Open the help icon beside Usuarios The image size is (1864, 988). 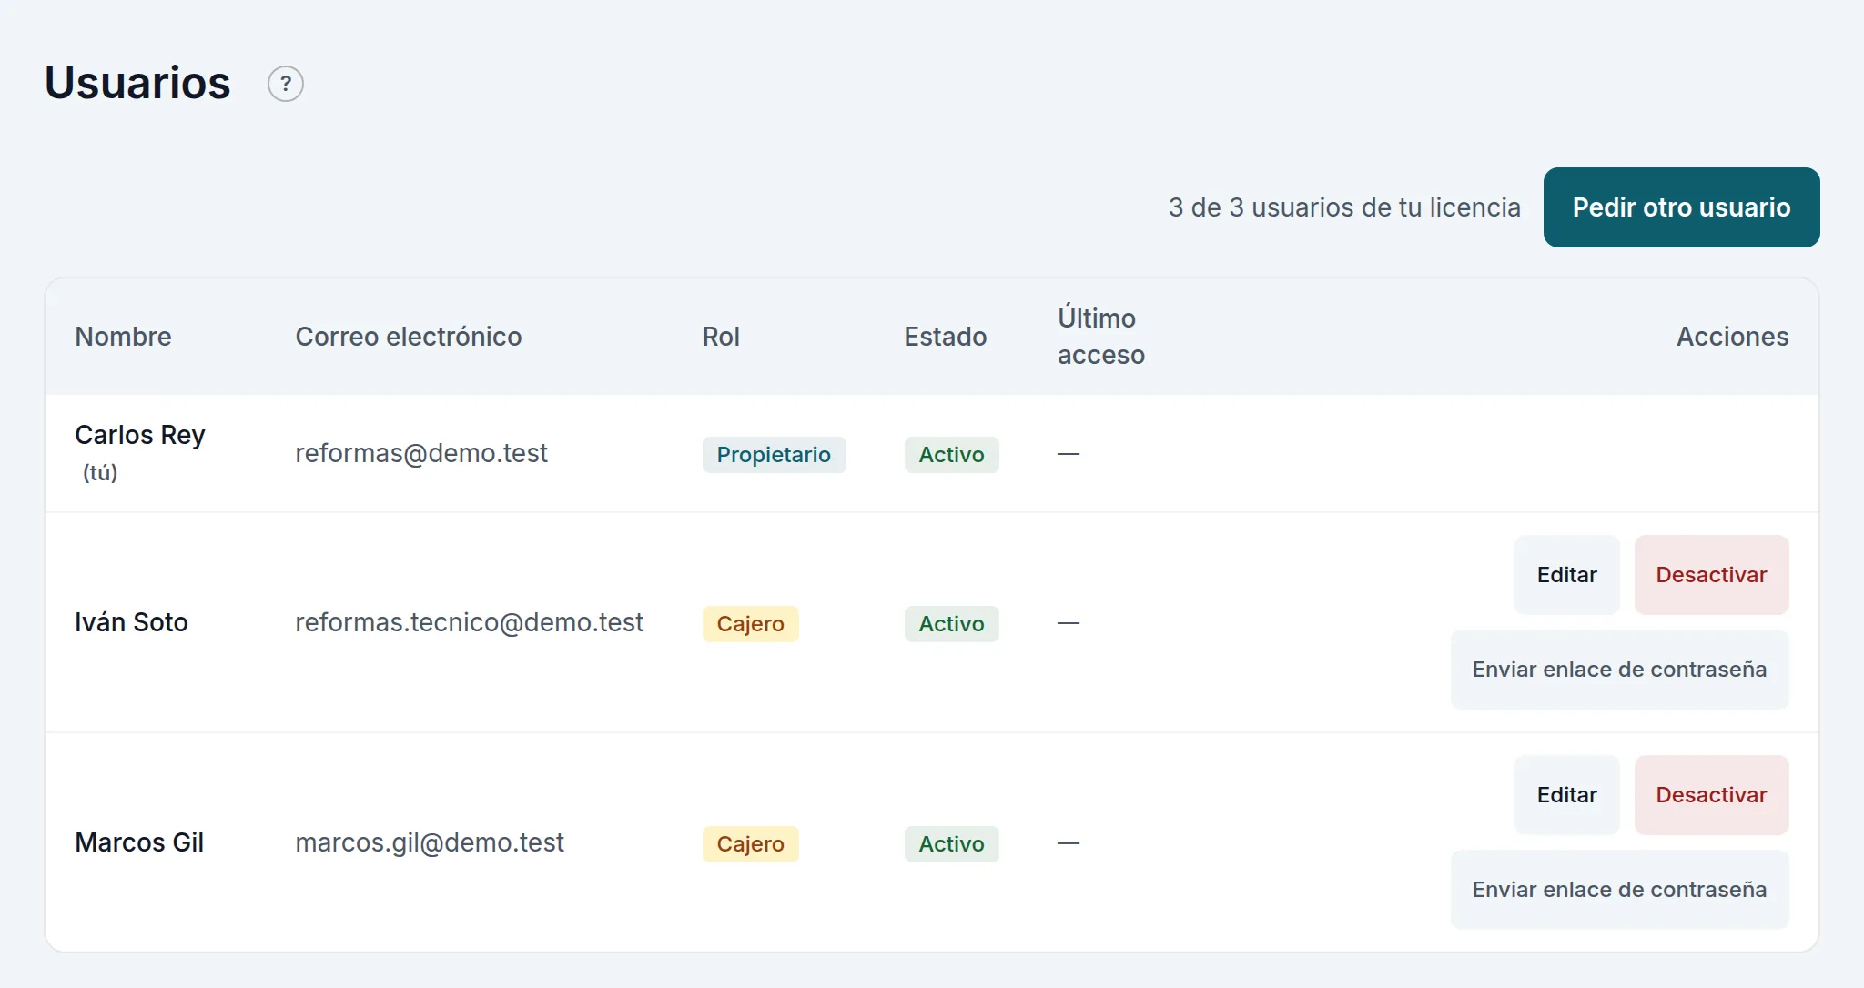click(285, 84)
